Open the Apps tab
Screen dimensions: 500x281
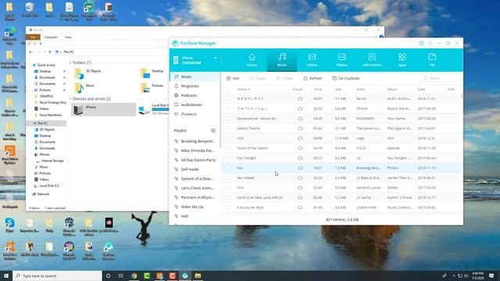pos(402,60)
